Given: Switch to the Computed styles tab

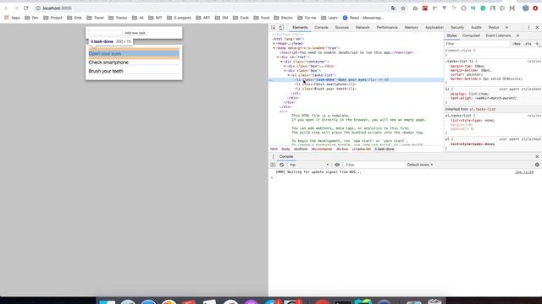Looking at the screenshot, I should [x=471, y=35].
